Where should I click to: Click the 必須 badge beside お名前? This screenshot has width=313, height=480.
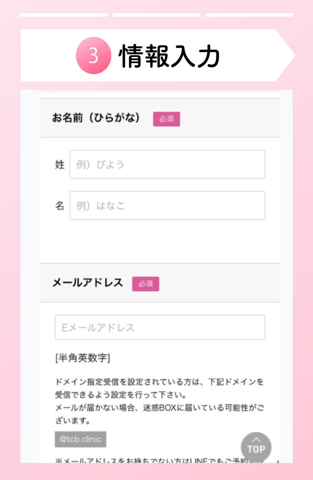pyautogui.click(x=166, y=119)
